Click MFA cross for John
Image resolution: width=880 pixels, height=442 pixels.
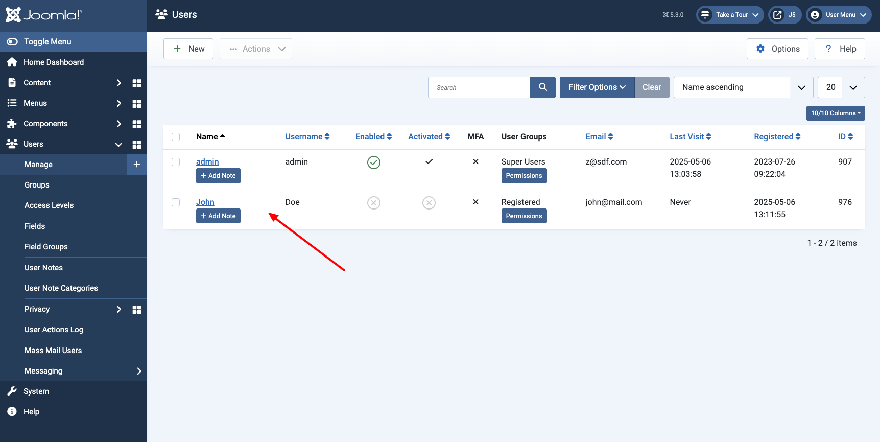click(x=475, y=202)
